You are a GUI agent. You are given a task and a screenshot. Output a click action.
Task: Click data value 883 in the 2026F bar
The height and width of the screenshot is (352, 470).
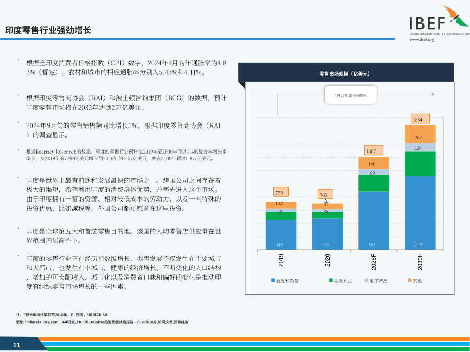point(372,245)
